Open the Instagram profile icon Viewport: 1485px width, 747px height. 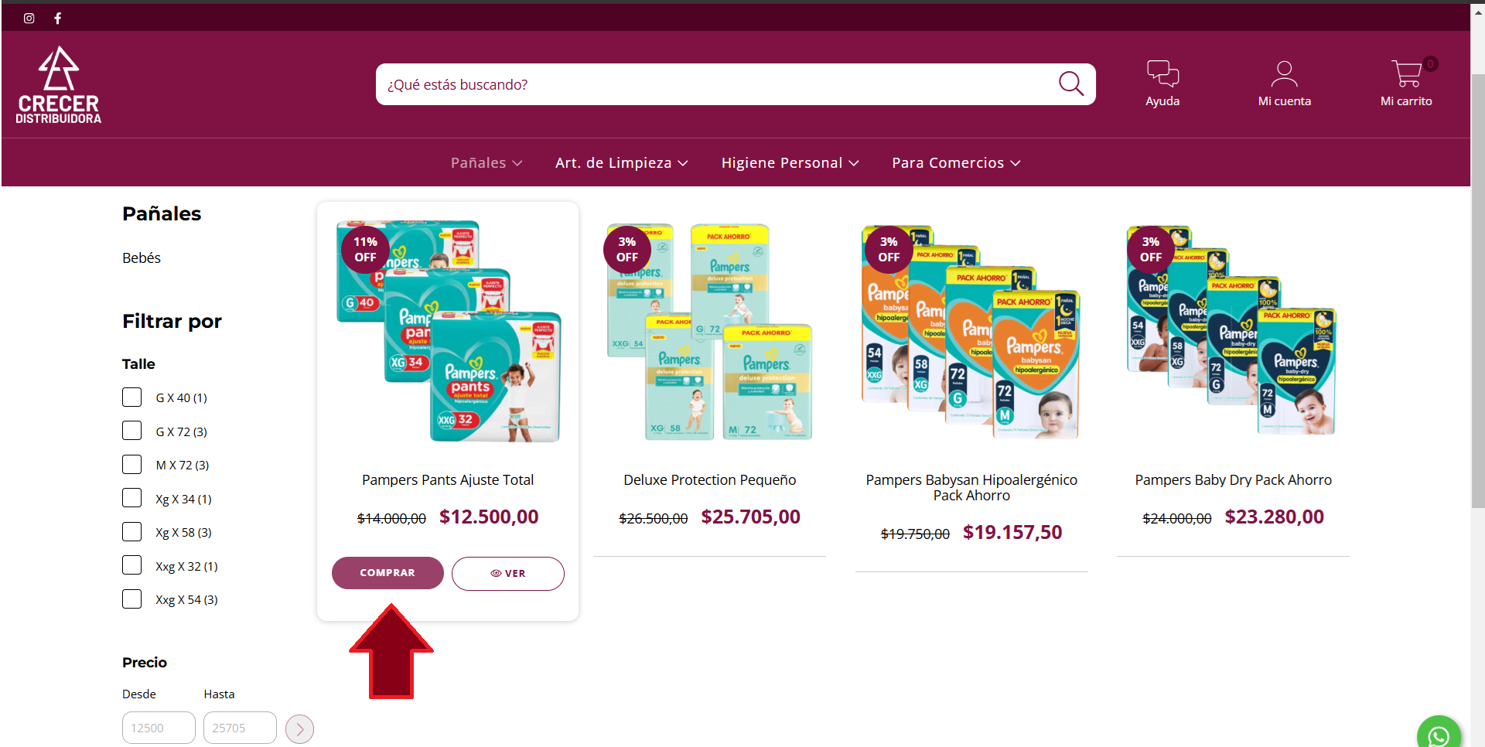(29, 19)
